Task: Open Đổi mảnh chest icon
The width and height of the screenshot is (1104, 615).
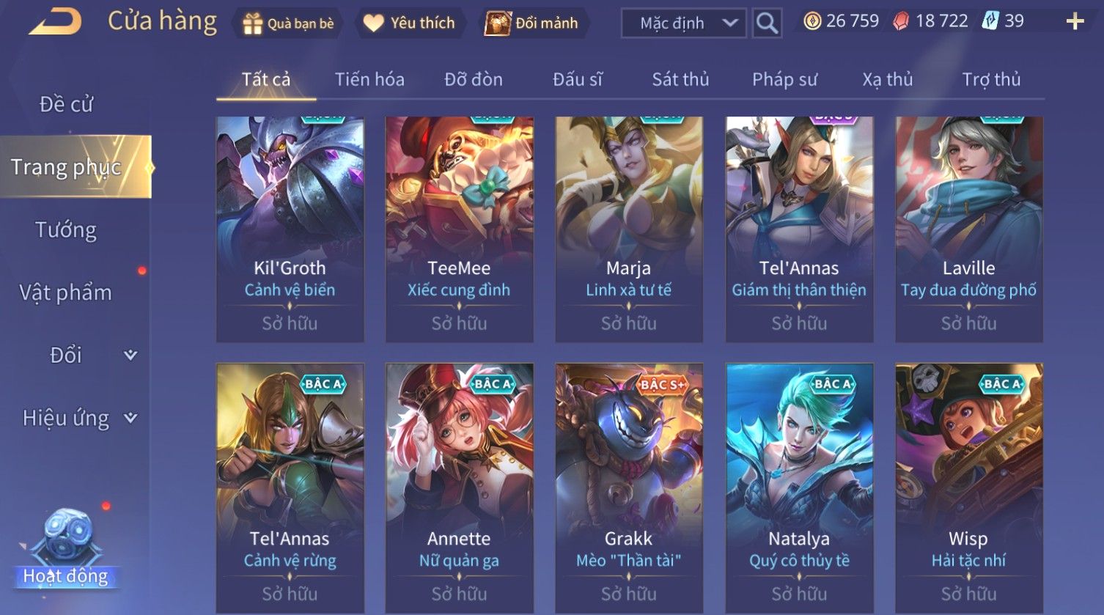Action: pyautogui.click(x=498, y=23)
